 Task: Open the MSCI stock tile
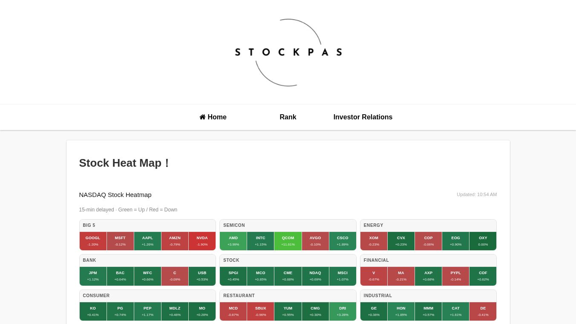coord(343,276)
